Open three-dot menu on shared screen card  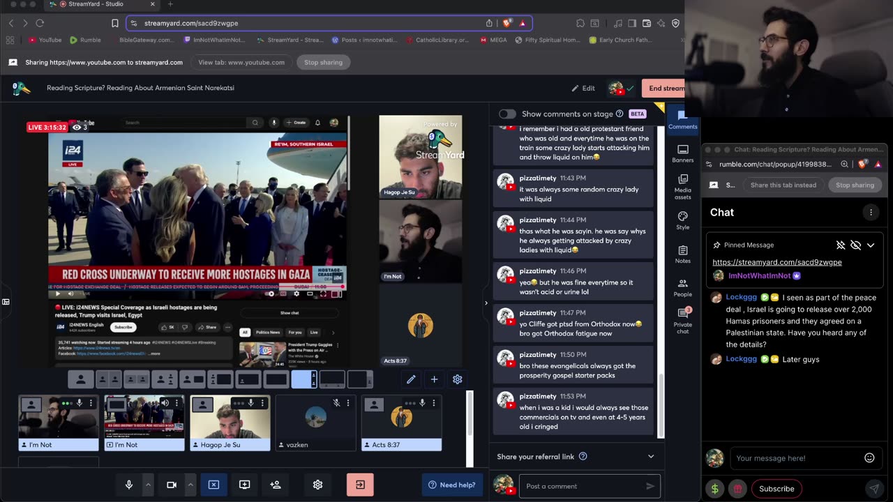176,403
